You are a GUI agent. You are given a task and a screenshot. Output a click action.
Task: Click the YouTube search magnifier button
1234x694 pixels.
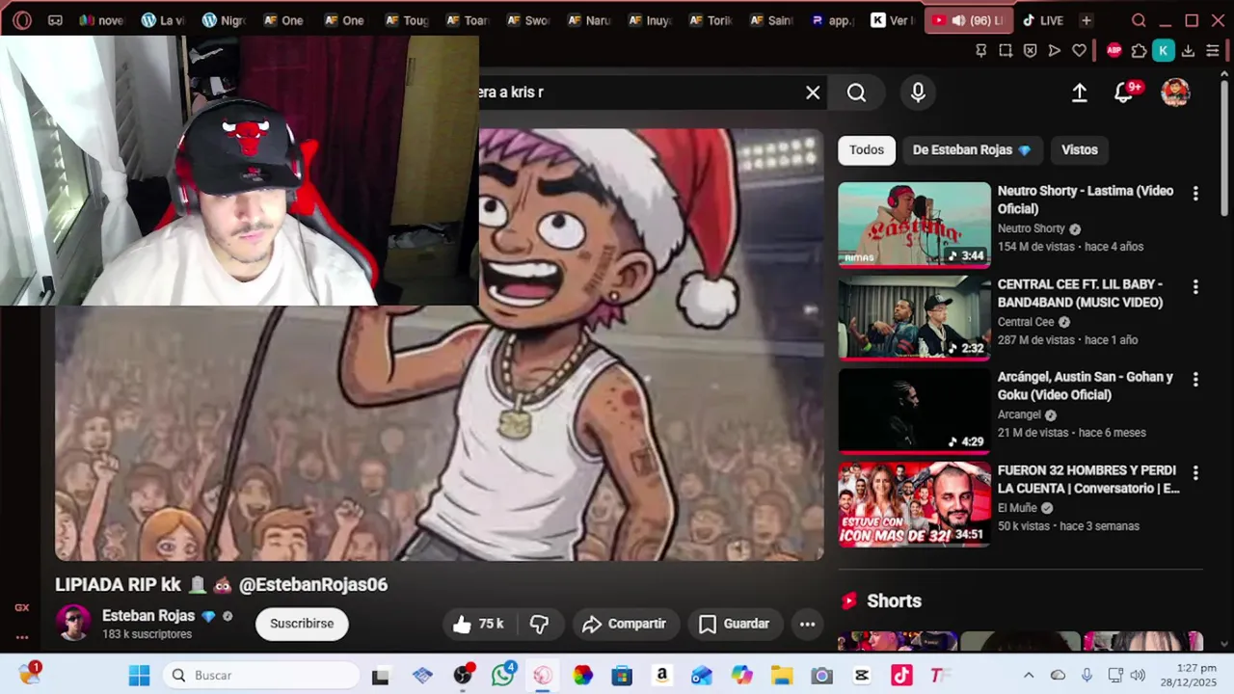pyautogui.click(x=856, y=93)
